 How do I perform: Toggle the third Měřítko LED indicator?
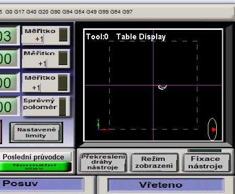(63, 82)
